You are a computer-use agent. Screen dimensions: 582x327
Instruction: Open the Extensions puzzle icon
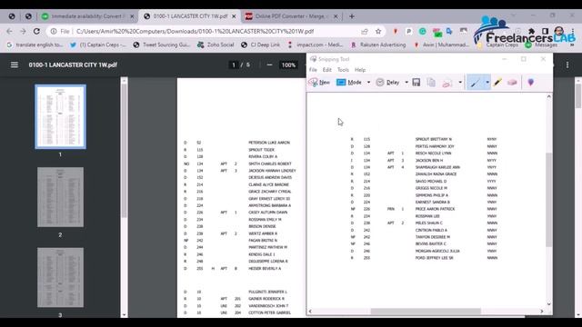pyautogui.click(x=531, y=32)
